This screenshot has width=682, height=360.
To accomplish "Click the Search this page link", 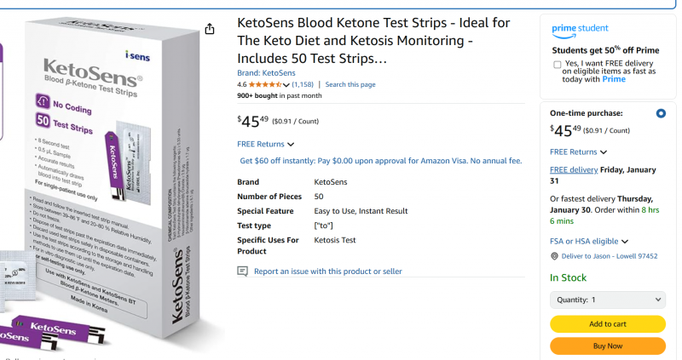I will tap(350, 85).
